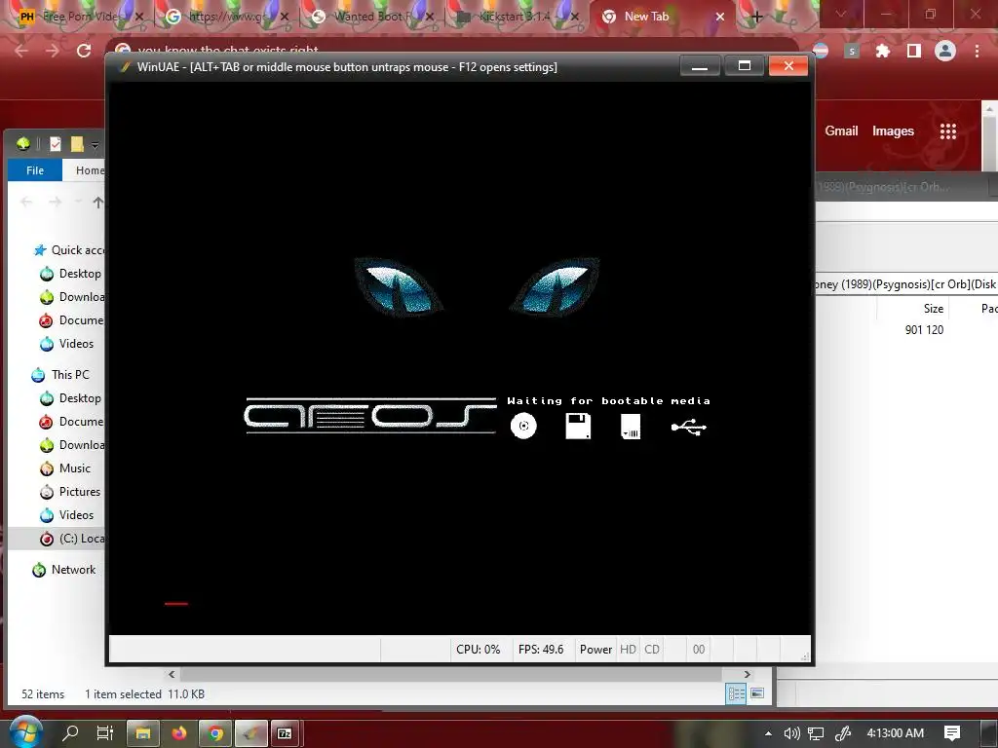Open Music under This PC
This screenshot has width=998, height=748.
pos(65,468)
